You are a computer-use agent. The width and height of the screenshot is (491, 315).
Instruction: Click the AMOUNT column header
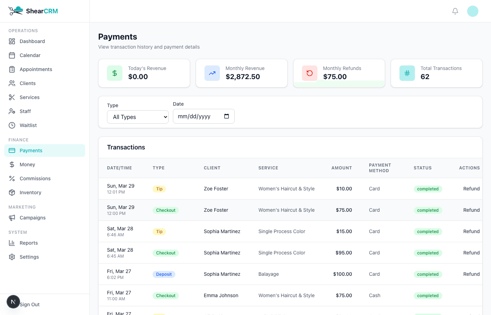pyautogui.click(x=342, y=168)
